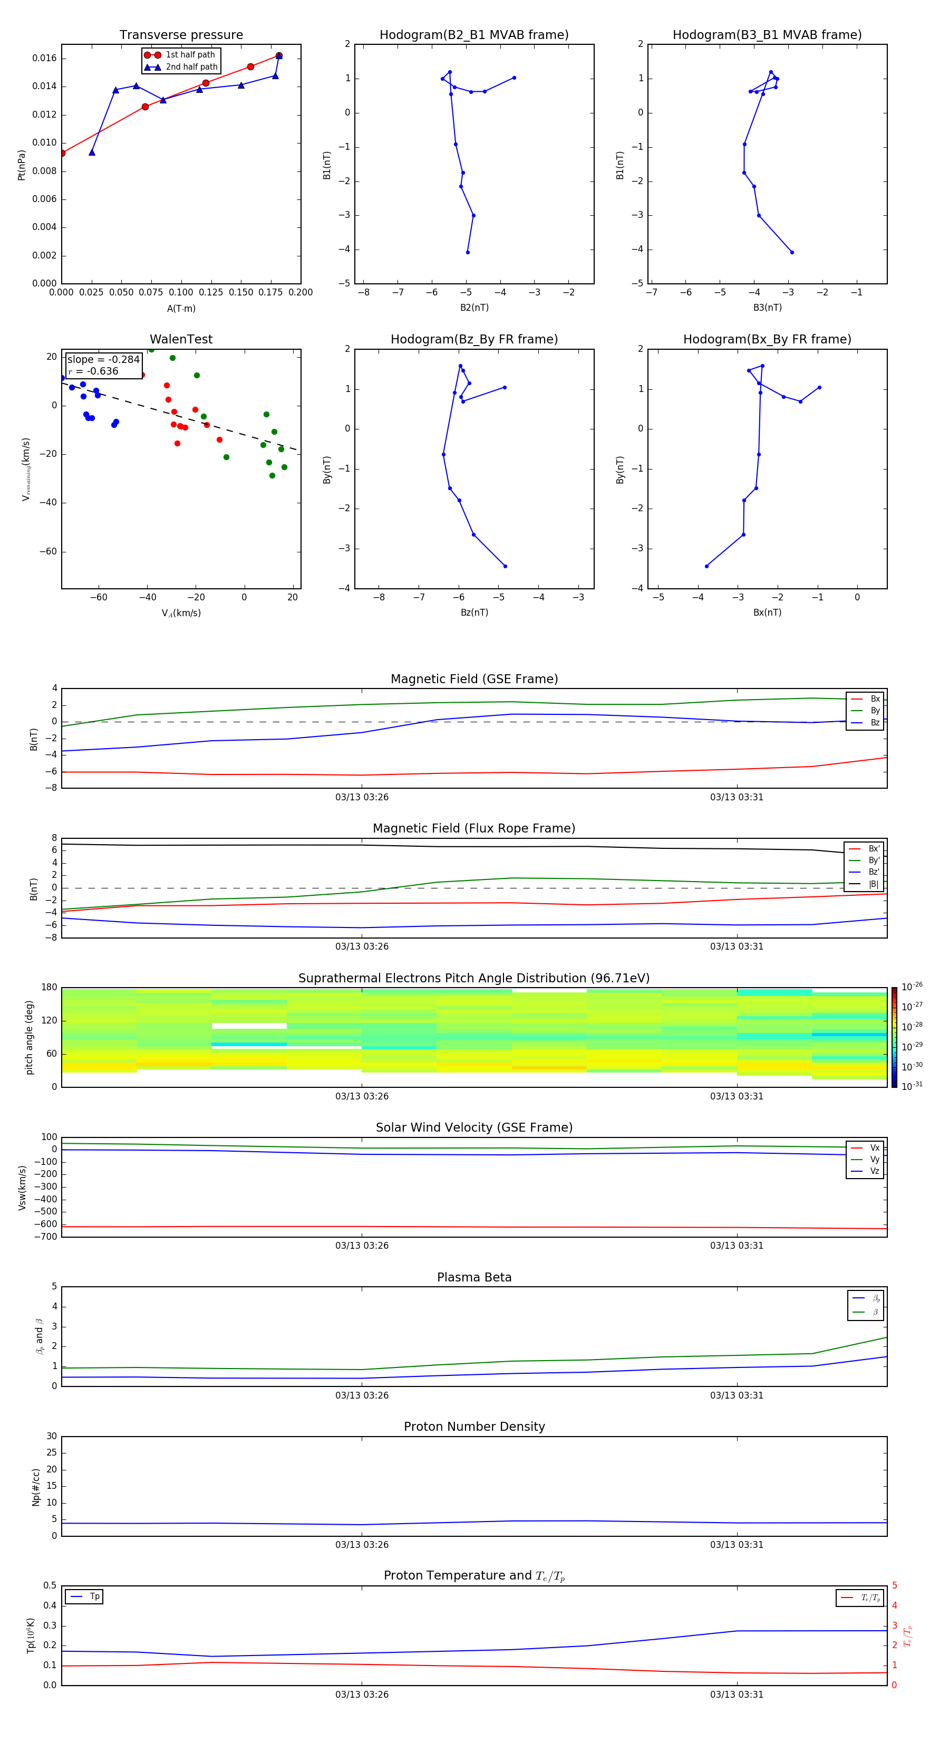Select red 'Te/Tp' legend entry
This screenshot has height=1741, width=949.
tap(860, 1597)
